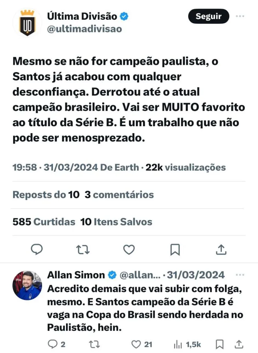Click the Seguir button
Image resolution: width=258 pixels, height=353 pixels.
[x=208, y=16]
